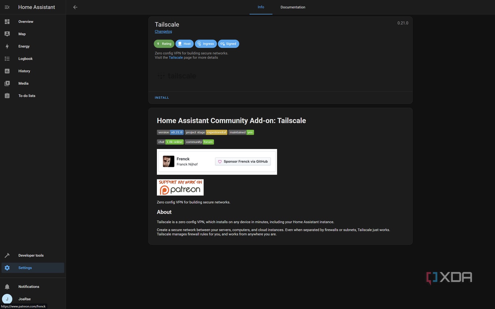This screenshot has height=309, width=495.
Task: Click the About heading
Action: (x=164, y=212)
